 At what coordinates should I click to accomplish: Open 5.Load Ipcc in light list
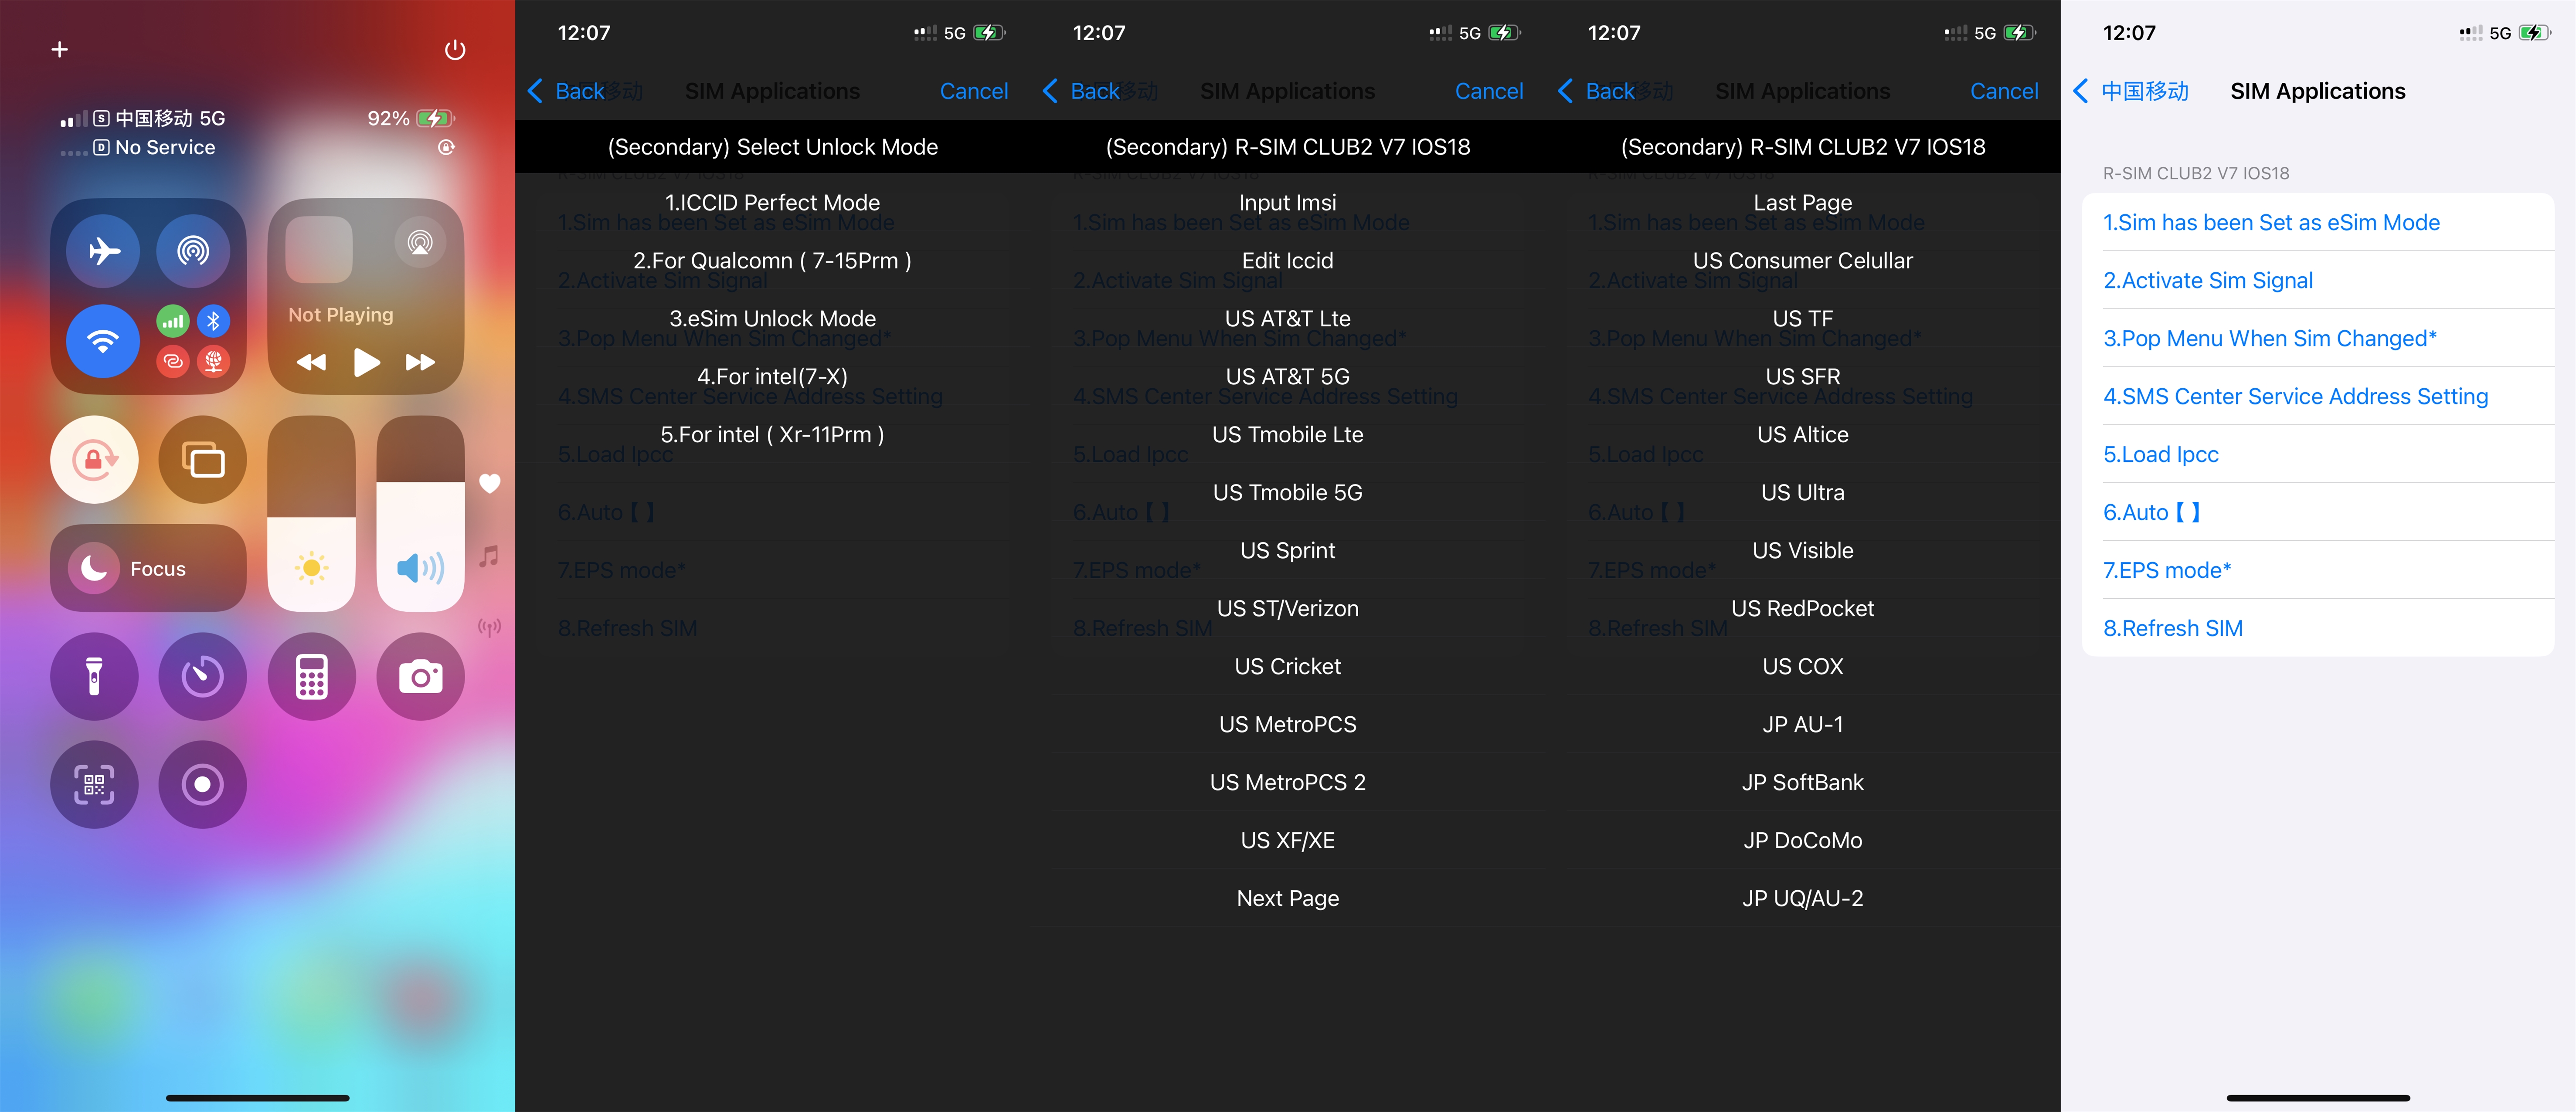[x=2318, y=455]
